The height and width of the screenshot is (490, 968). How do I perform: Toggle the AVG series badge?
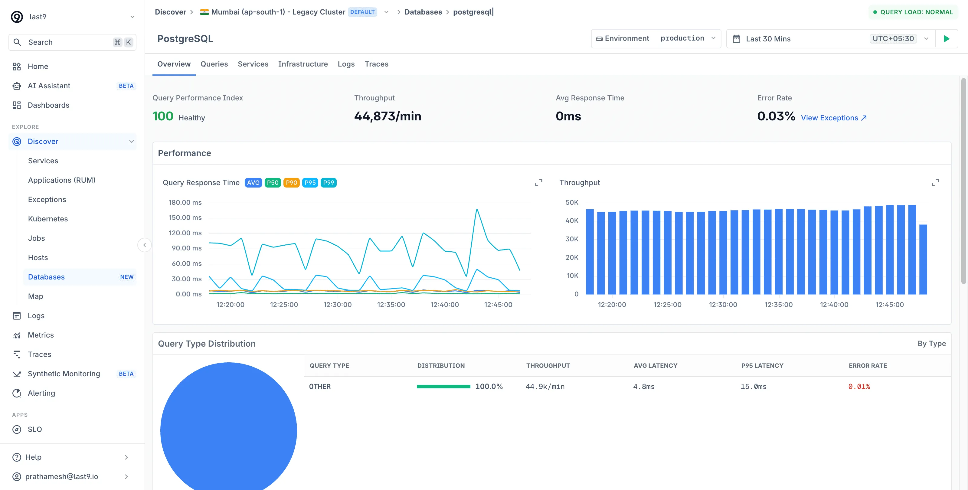[253, 183]
